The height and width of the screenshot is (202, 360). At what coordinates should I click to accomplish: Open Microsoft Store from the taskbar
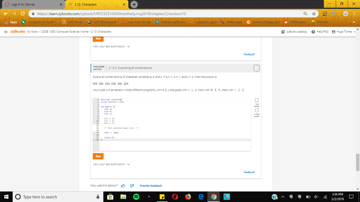[110, 197]
